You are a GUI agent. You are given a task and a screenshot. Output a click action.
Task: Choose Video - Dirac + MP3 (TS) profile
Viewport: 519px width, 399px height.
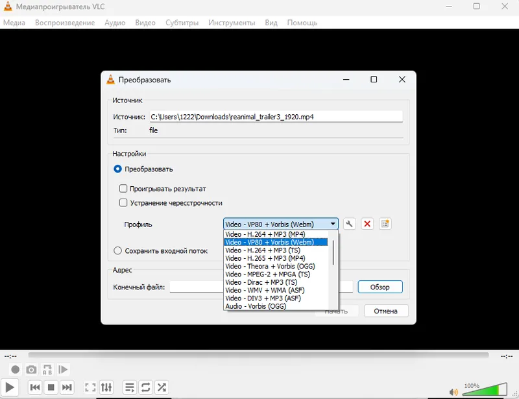click(x=276, y=282)
